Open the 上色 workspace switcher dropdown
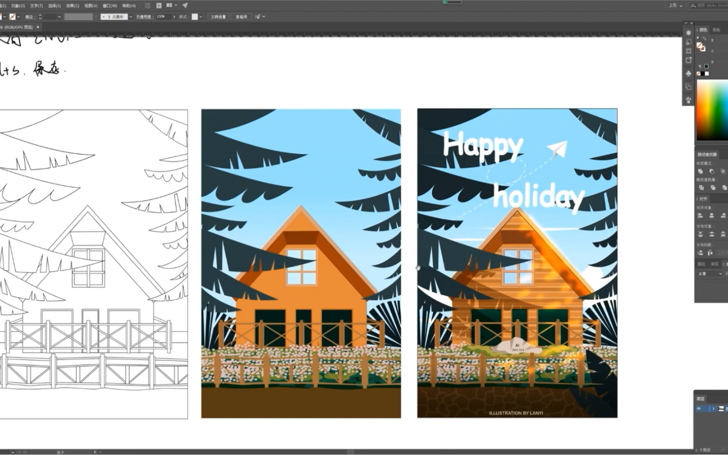Screen dimensions: 728x455 point(675,5)
